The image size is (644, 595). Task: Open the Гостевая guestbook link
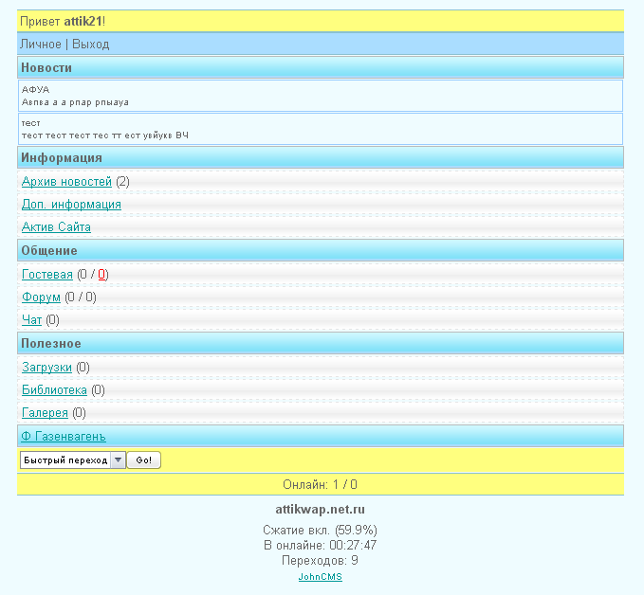pos(47,274)
